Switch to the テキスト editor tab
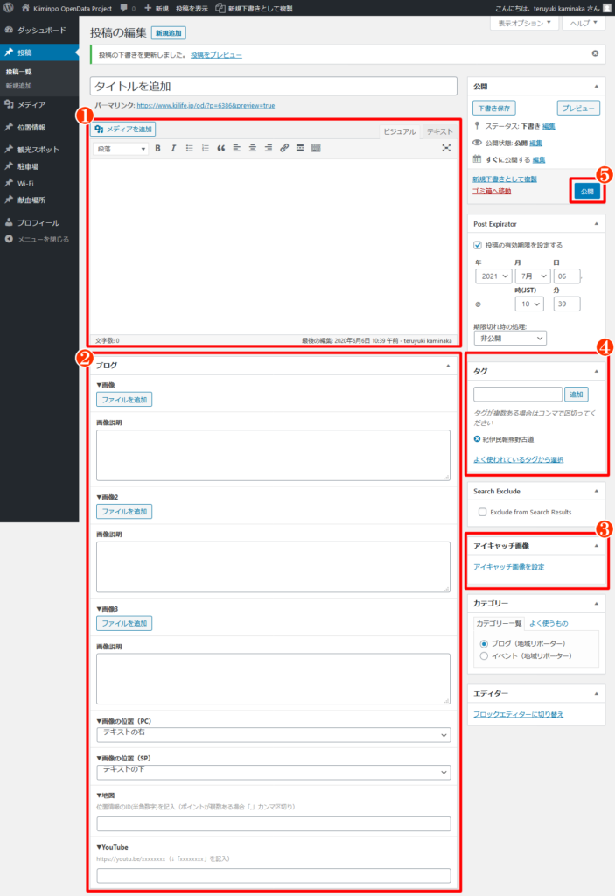The image size is (615, 896). pyautogui.click(x=439, y=131)
